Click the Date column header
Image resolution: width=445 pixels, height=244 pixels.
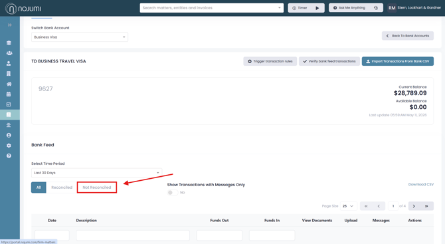coord(52,221)
